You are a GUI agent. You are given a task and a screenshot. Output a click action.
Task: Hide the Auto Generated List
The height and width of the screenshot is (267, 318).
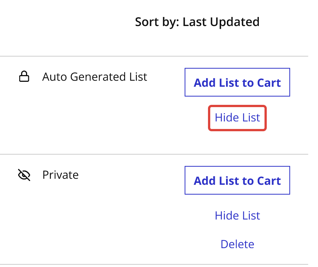(x=237, y=118)
